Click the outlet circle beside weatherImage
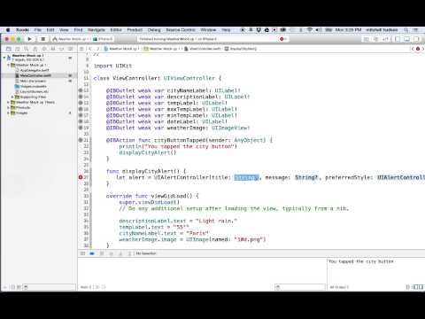Screen dimensions: 425x319 (x=81, y=128)
